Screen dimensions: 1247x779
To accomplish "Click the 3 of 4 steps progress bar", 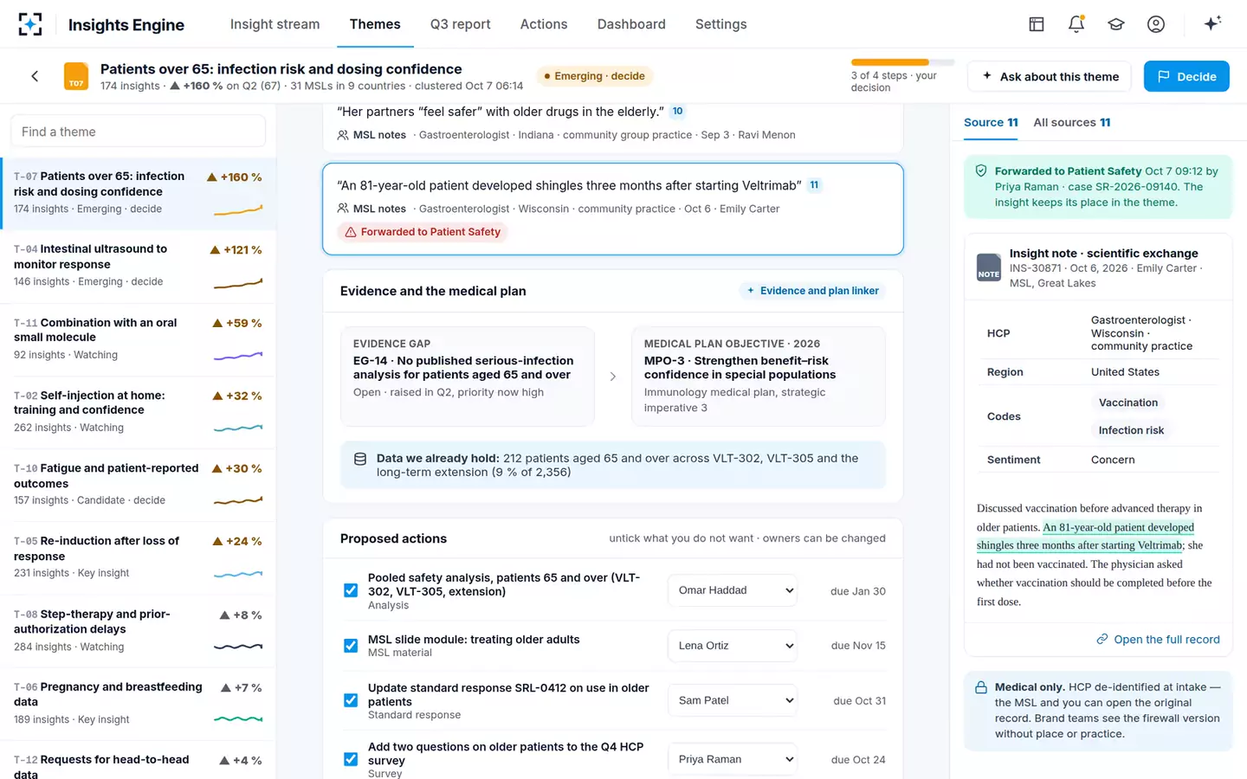I will click(902, 62).
